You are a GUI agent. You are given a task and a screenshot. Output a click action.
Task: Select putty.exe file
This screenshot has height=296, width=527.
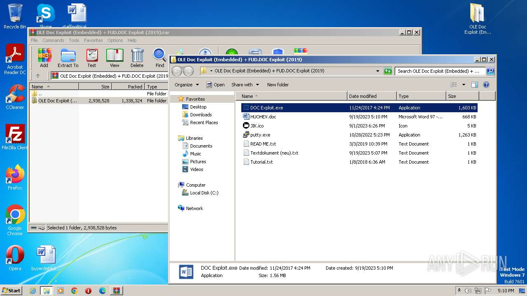pos(359,135)
